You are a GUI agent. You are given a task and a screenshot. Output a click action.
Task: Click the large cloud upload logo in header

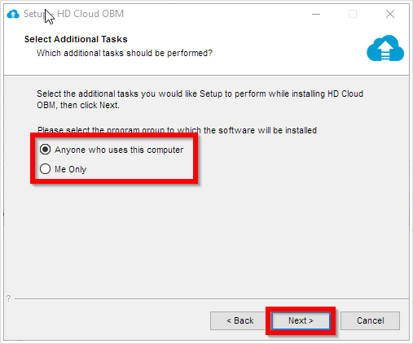(x=385, y=48)
